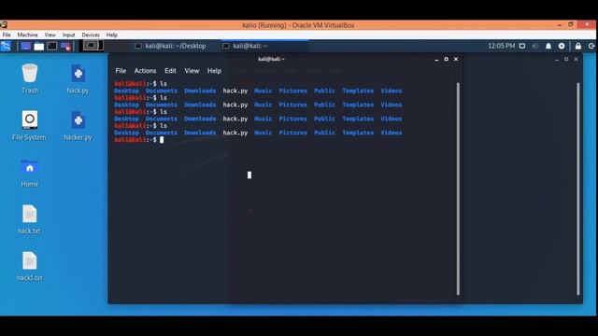Open the network connection tray icon
This screenshot has width=598, height=336.
click(522, 46)
